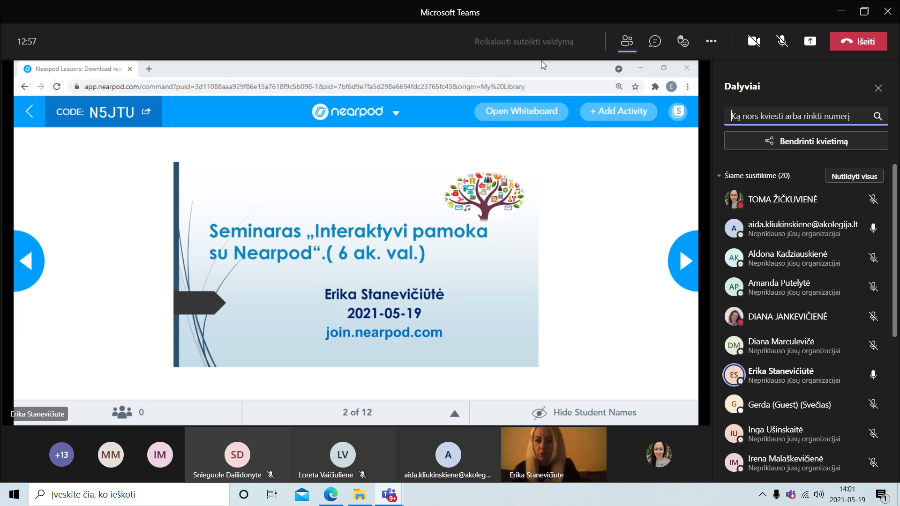Image resolution: width=900 pixels, height=506 pixels.
Task: Click microphone icon for Irena Malaškevičienė
Action: [x=873, y=462]
